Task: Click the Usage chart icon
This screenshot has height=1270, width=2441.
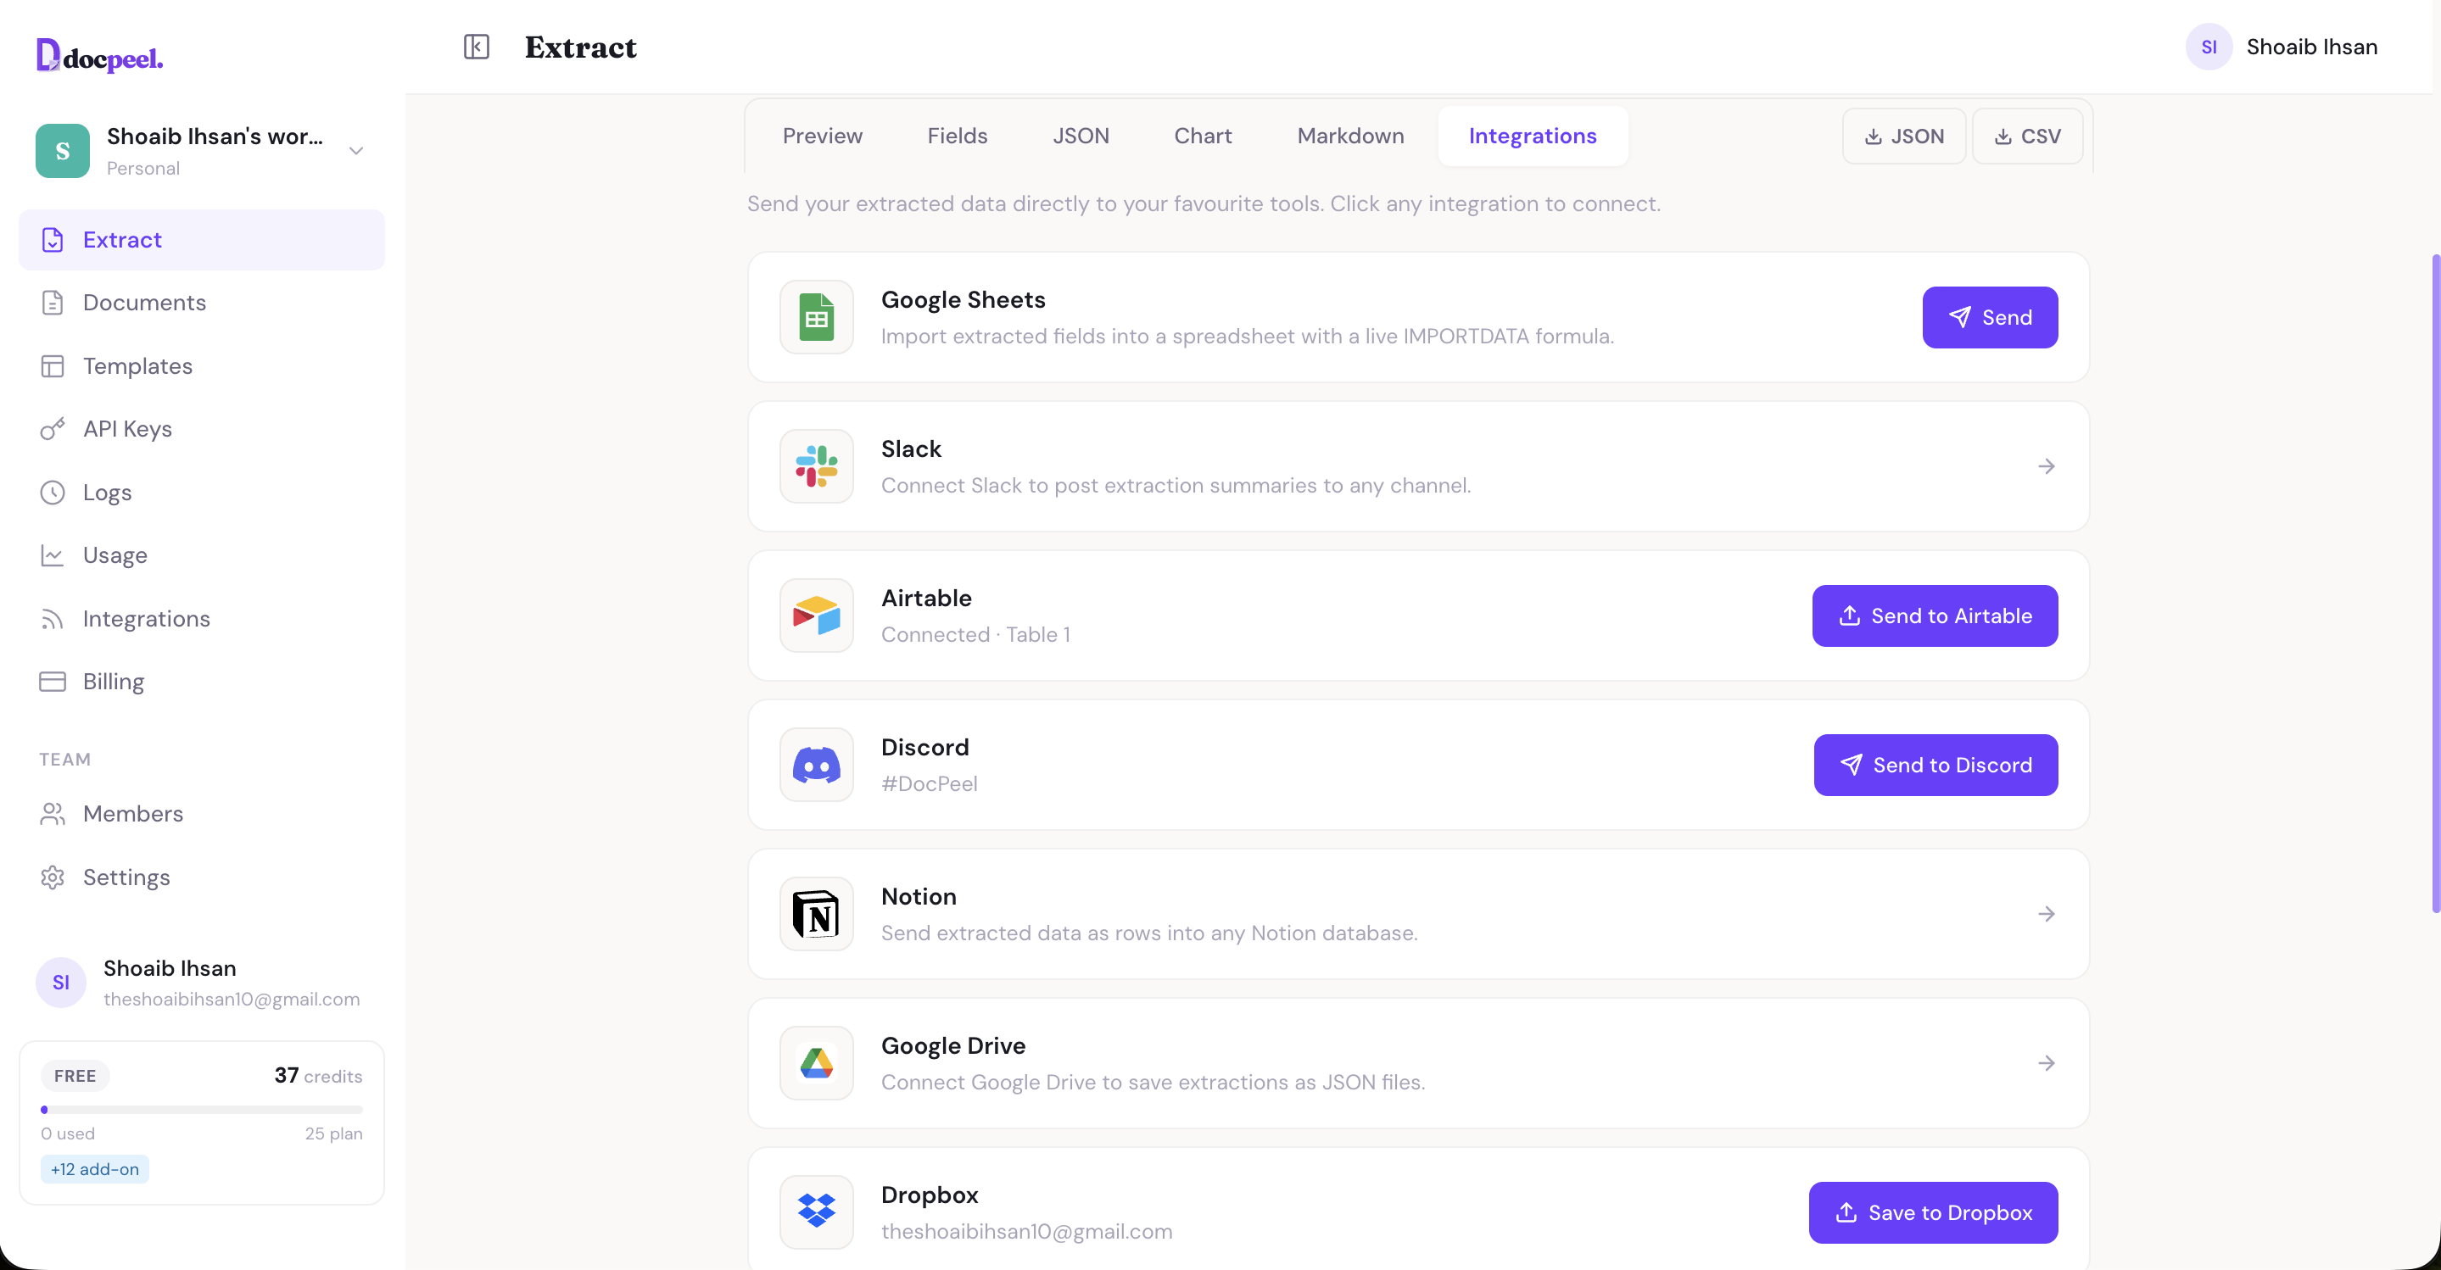Action: pos(53,555)
